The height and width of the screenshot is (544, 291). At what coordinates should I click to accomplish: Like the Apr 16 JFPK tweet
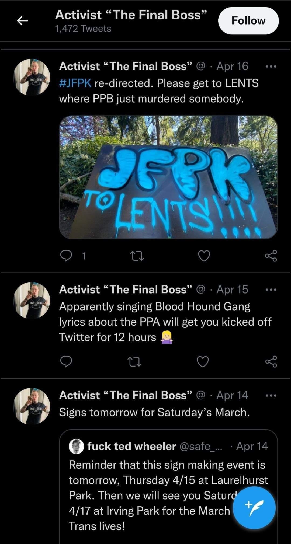point(204,256)
